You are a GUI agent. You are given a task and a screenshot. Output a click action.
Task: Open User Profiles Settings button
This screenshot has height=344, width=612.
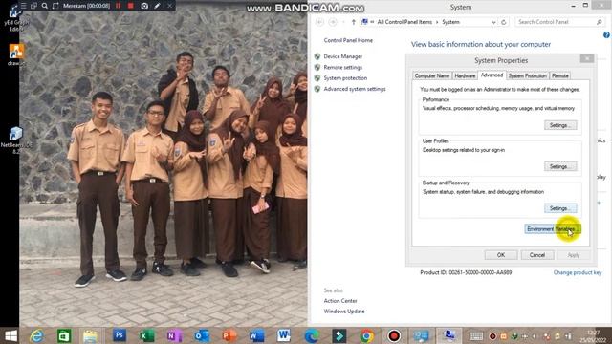[x=560, y=166]
